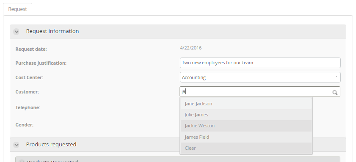Click the Purchase Justification text field
Image resolution: width=356 pixels, height=162 pixels.
click(x=260, y=63)
